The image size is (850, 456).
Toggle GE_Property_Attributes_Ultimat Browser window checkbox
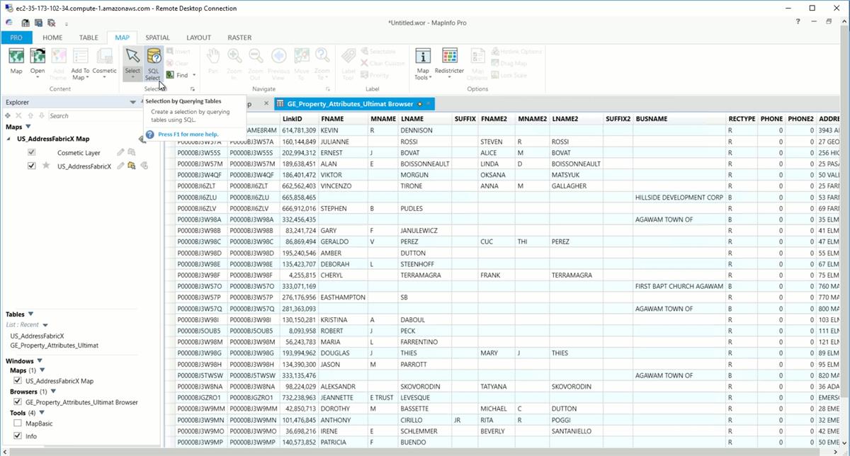click(x=18, y=402)
